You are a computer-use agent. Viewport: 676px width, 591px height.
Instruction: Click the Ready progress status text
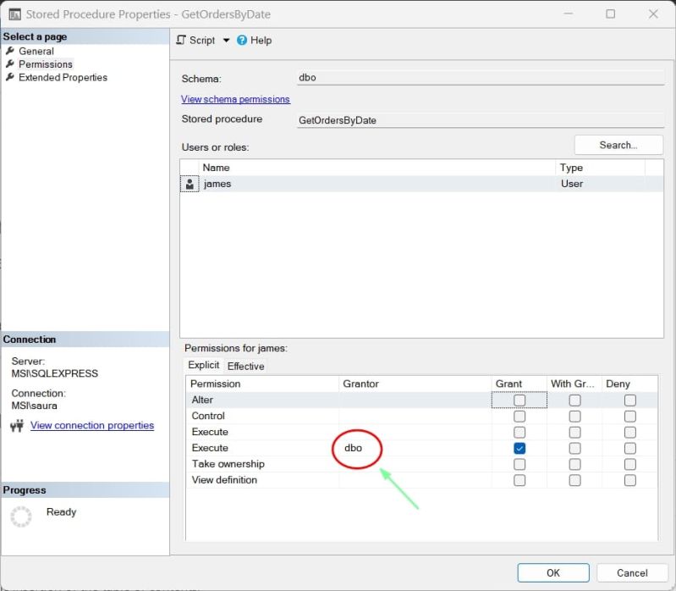click(61, 512)
